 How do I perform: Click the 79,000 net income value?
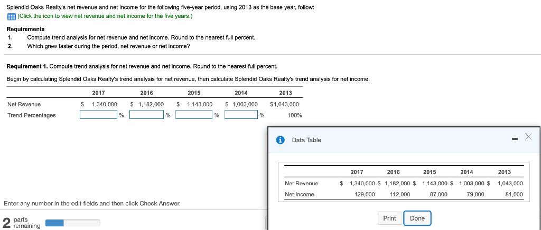pyautogui.click(x=475, y=194)
